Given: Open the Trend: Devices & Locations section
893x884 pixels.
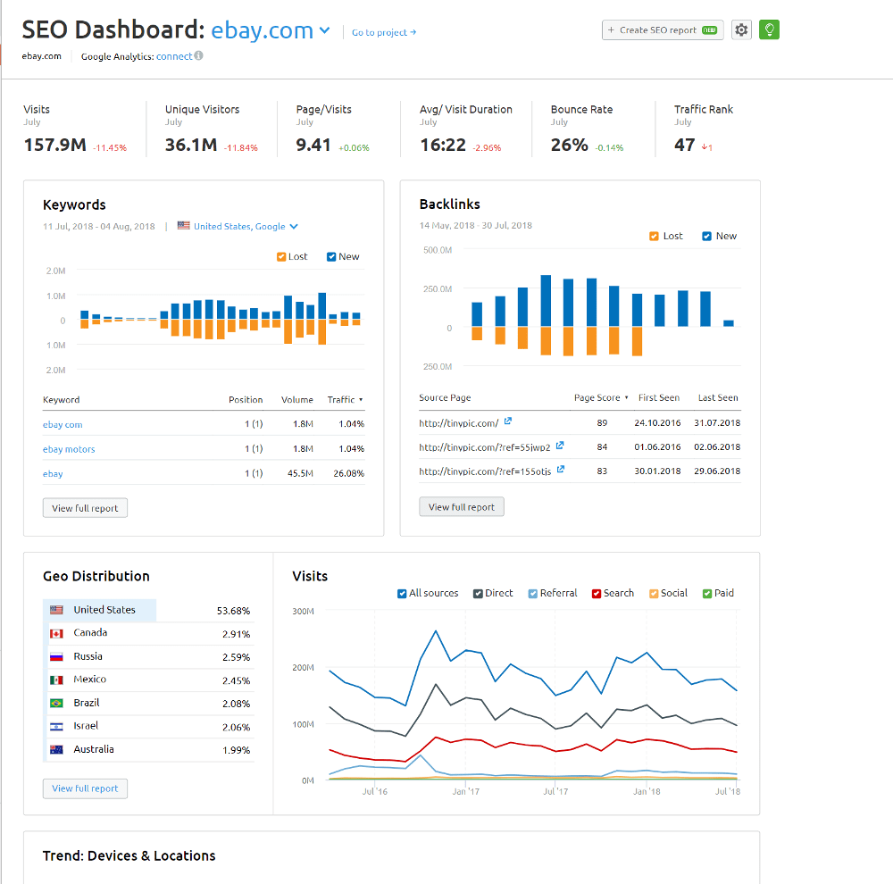Looking at the screenshot, I should coord(129,855).
